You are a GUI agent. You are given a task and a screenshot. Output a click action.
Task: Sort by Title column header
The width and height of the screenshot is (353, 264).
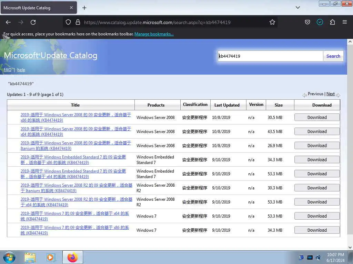[75, 105]
